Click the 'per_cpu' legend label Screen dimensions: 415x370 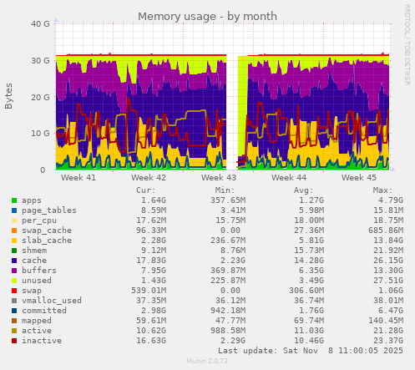(39, 220)
